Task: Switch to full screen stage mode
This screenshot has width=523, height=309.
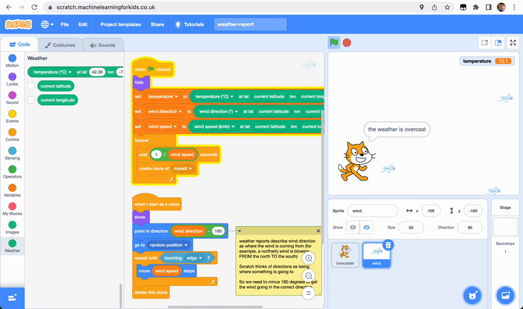Action: point(512,42)
